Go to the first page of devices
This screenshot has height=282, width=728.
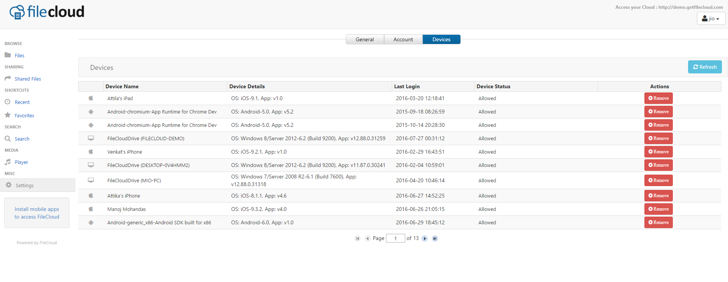[x=358, y=238]
